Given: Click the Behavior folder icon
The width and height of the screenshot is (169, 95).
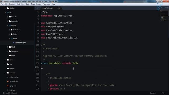Looking at the screenshot, I should point(12,30).
